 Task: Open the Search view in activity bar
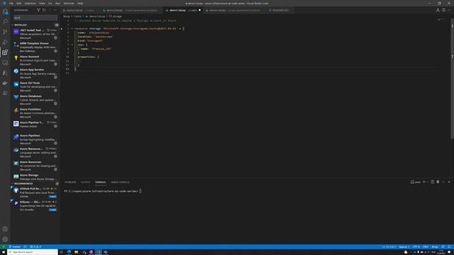(x=5, y=22)
